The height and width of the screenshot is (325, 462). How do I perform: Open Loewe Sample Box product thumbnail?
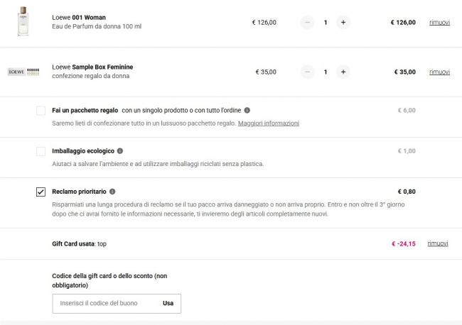[x=23, y=72]
